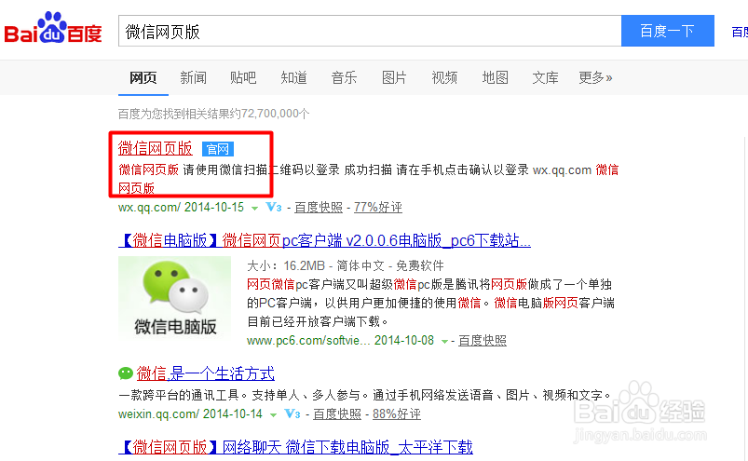Open the 微信,是一个生活方式 result
Viewport: 748px width, 461px height.
click(x=205, y=373)
